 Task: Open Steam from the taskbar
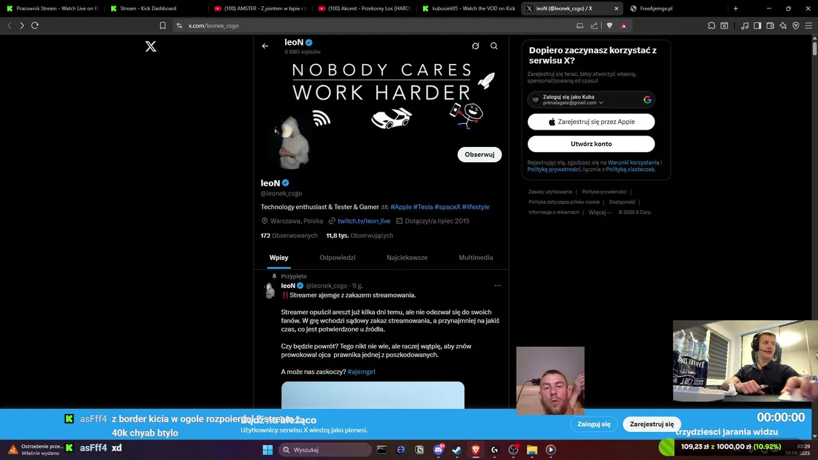click(457, 450)
